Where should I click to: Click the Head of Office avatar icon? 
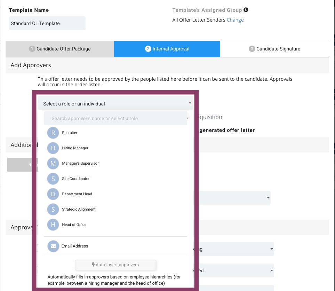(53, 225)
